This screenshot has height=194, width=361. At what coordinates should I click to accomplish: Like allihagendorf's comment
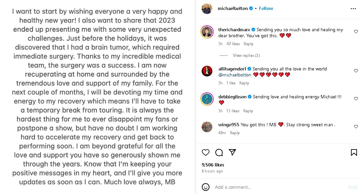click(356, 71)
